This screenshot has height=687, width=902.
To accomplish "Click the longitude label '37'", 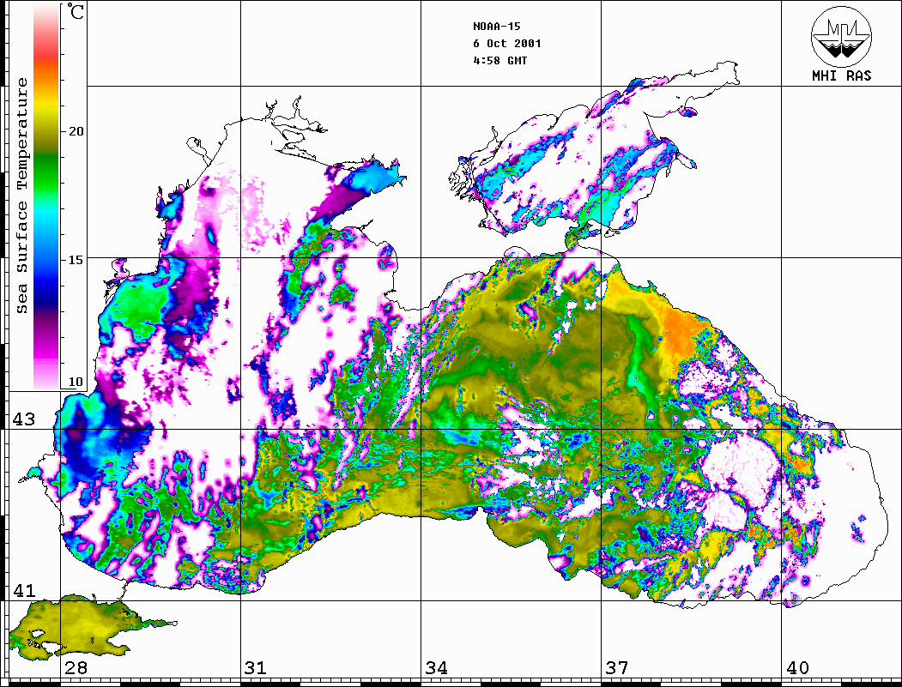I will click(x=617, y=668).
